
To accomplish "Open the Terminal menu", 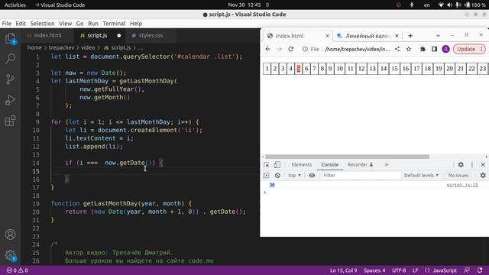I will [114, 24].
